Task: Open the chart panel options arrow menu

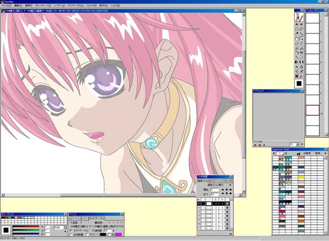Action: coord(325,153)
